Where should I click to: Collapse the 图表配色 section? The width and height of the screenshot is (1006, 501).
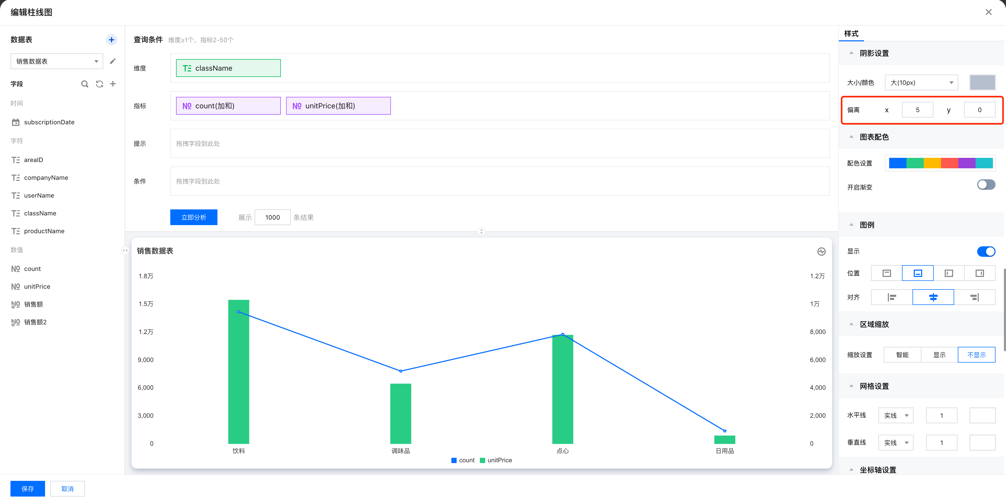(x=851, y=137)
